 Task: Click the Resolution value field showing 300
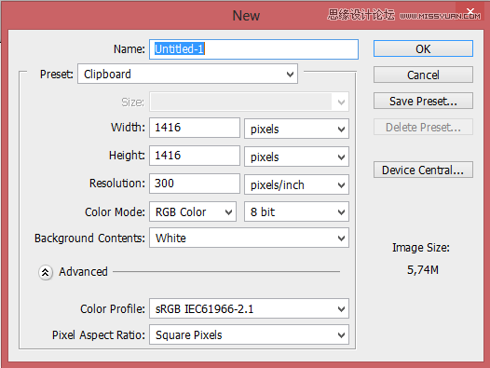195,184
